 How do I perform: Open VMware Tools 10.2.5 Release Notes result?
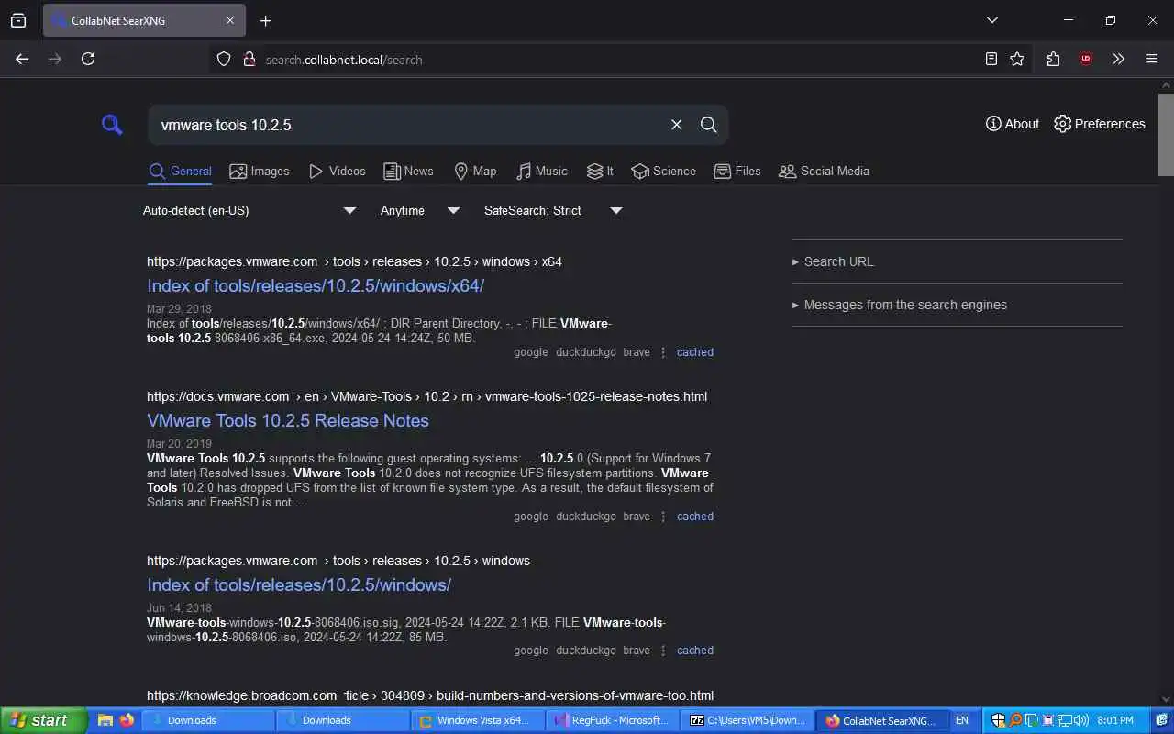tap(288, 420)
